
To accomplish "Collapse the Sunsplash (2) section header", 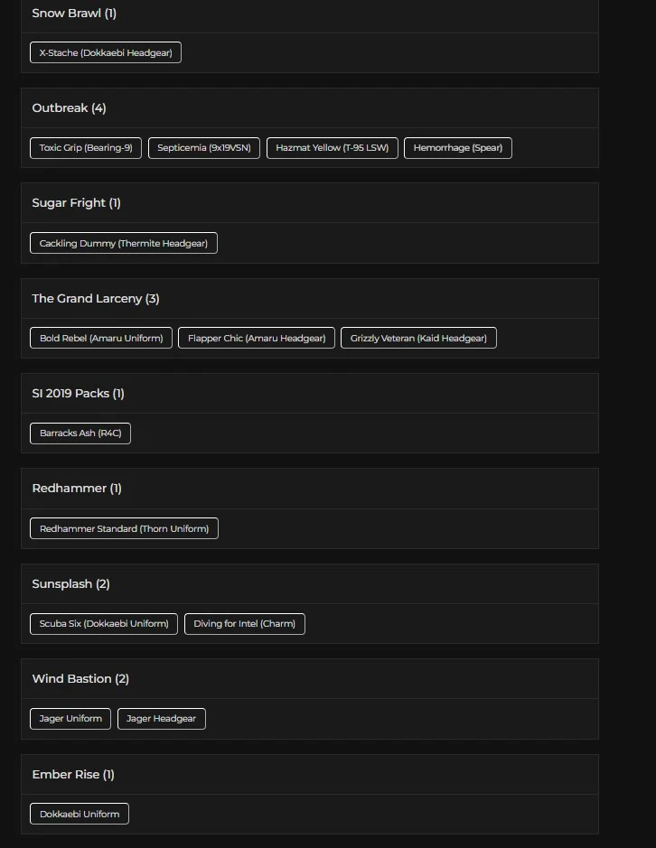I will [x=309, y=584].
